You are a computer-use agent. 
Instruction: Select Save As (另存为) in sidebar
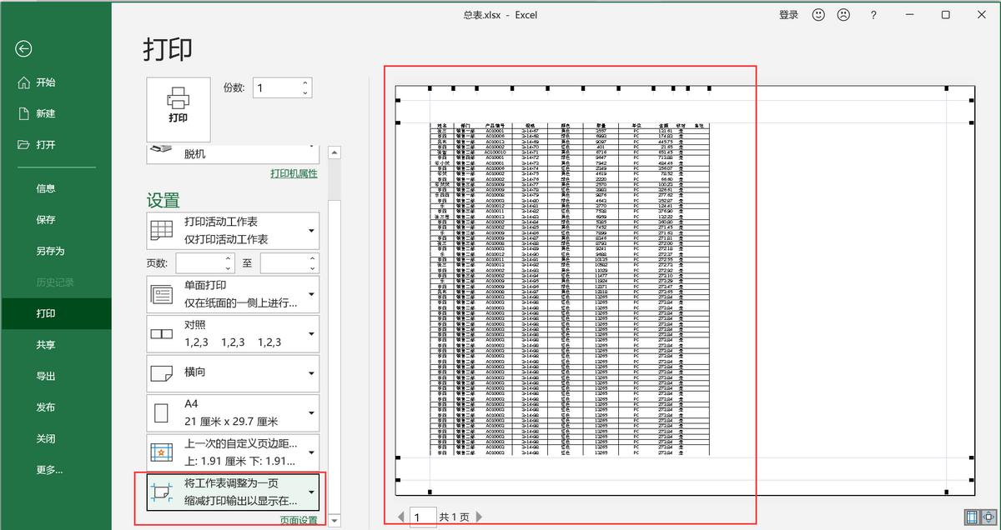tap(50, 251)
